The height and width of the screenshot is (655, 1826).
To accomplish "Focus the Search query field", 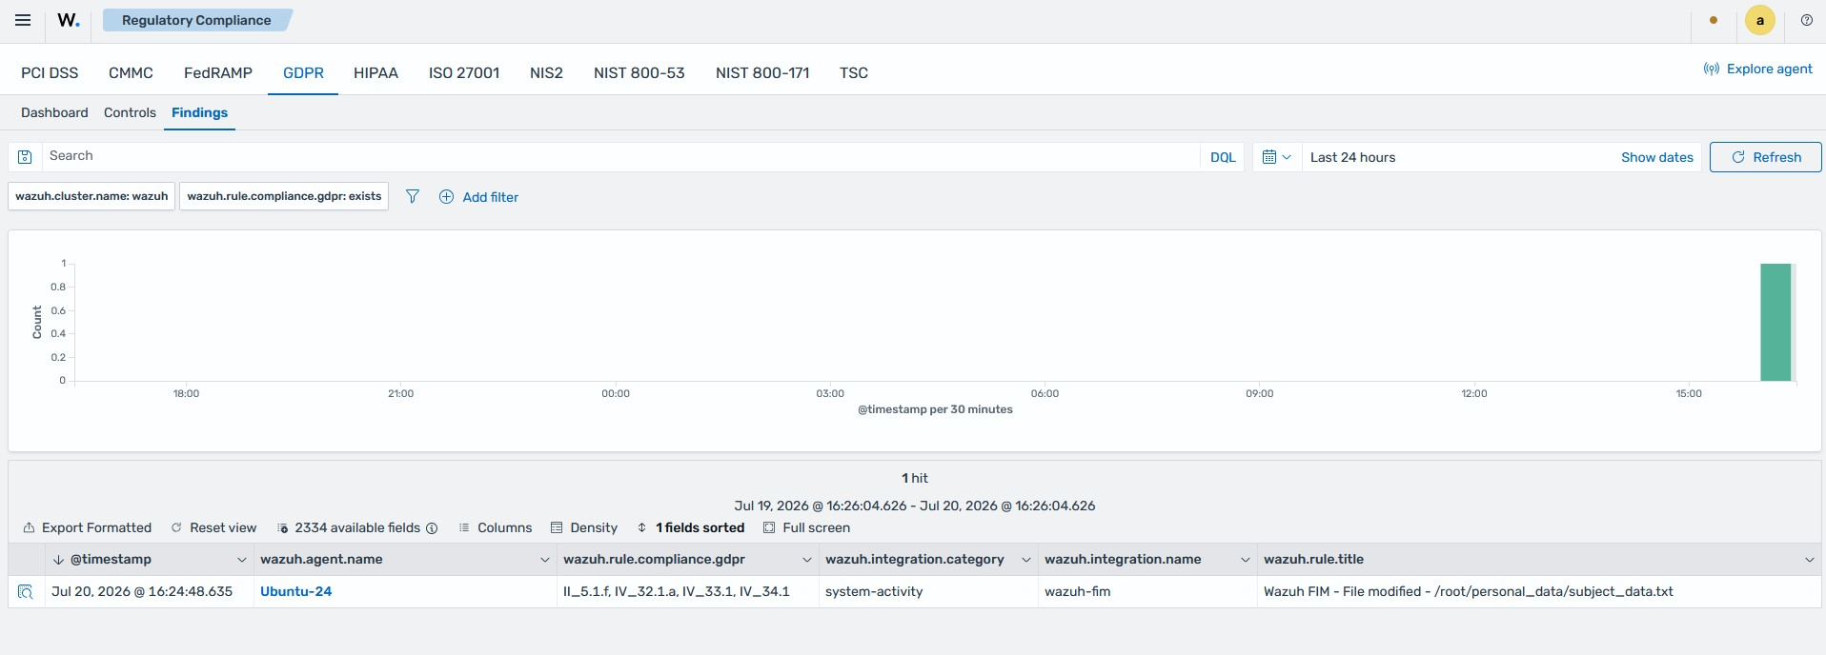I will click(x=619, y=156).
